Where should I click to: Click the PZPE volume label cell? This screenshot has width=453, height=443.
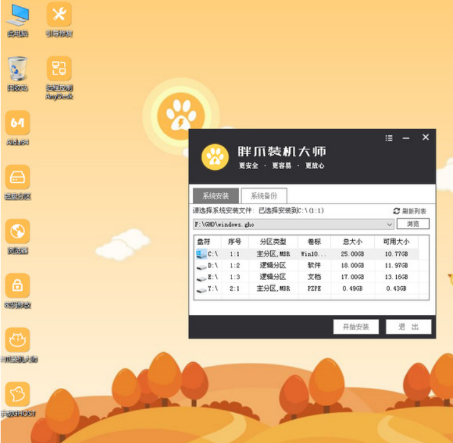[314, 288]
